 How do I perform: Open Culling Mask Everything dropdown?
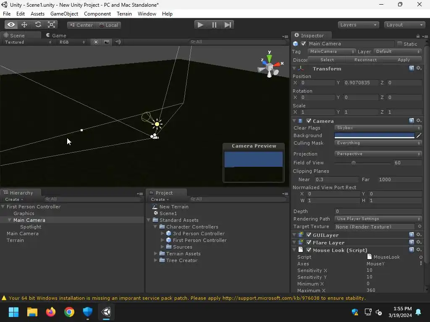point(378,143)
